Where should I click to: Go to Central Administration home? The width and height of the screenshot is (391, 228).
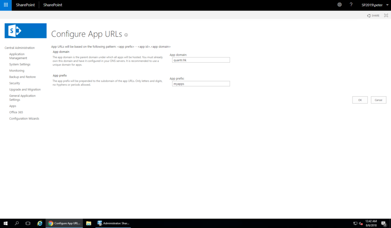coord(19,48)
